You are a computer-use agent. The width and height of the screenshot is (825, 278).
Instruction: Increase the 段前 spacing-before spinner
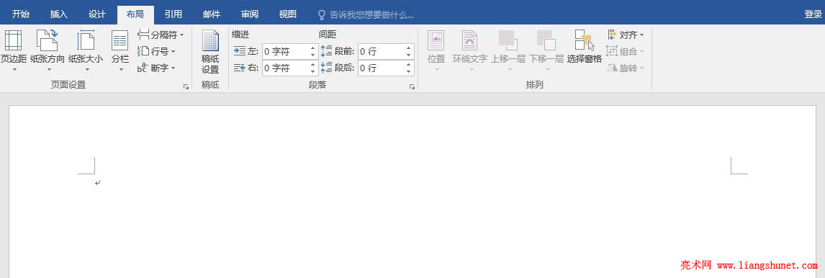[x=408, y=48]
